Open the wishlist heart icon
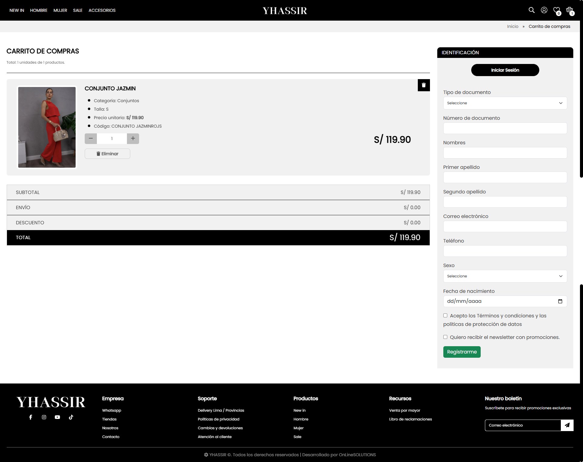583x462 pixels. click(x=556, y=10)
